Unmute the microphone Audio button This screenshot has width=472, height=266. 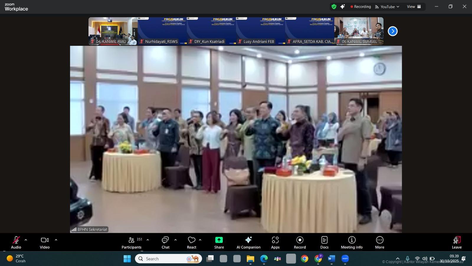coord(16,242)
